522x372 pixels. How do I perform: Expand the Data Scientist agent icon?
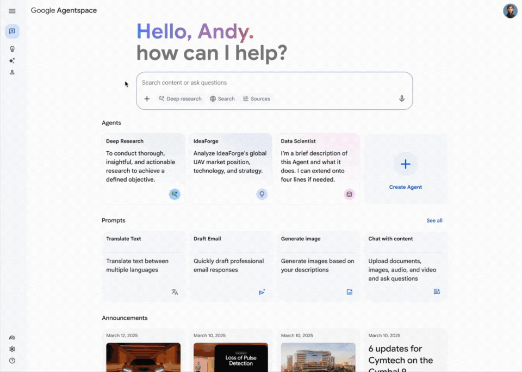click(x=349, y=194)
